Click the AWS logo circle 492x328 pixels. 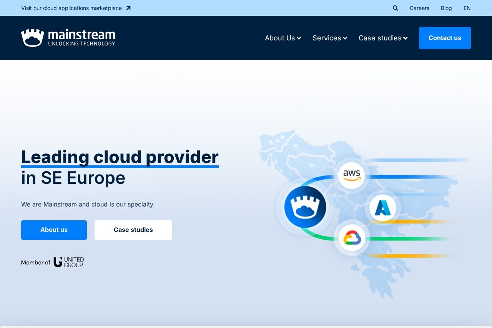(x=352, y=175)
